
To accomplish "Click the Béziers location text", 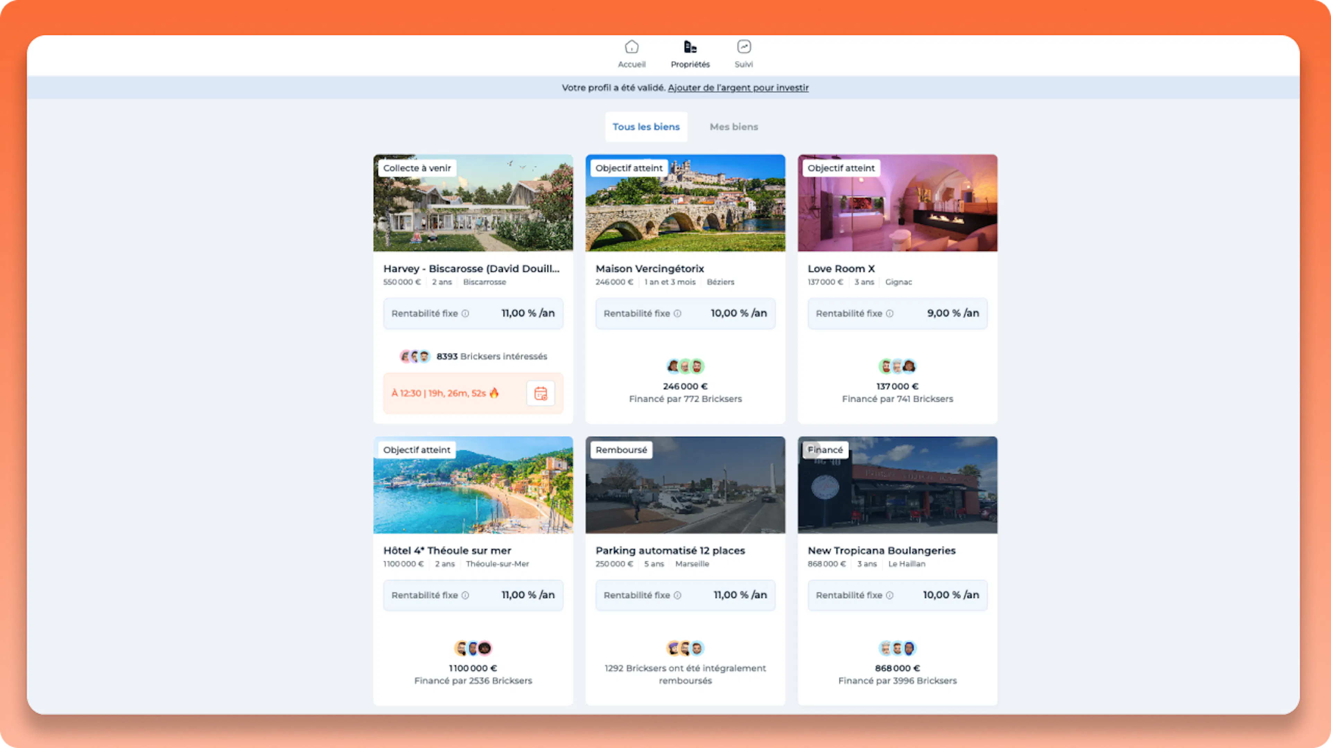I will point(720,282).
